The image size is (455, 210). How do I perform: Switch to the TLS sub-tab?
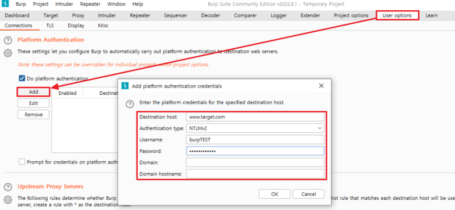[50, 26]
